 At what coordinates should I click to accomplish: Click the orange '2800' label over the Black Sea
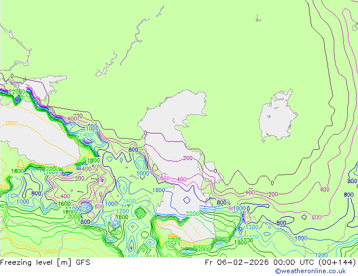[x=11, y=123]
